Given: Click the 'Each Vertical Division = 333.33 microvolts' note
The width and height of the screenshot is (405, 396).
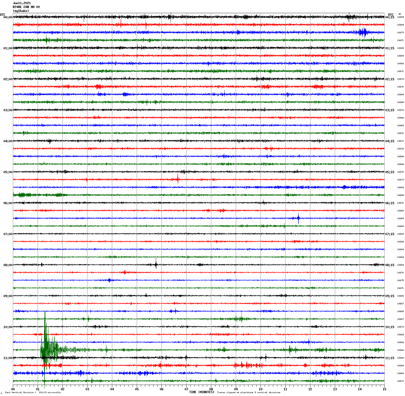Looking at the screenshot, I should 33,392.
